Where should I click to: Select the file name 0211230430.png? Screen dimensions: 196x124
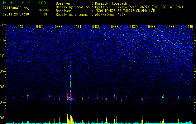(x=16, y=8)
